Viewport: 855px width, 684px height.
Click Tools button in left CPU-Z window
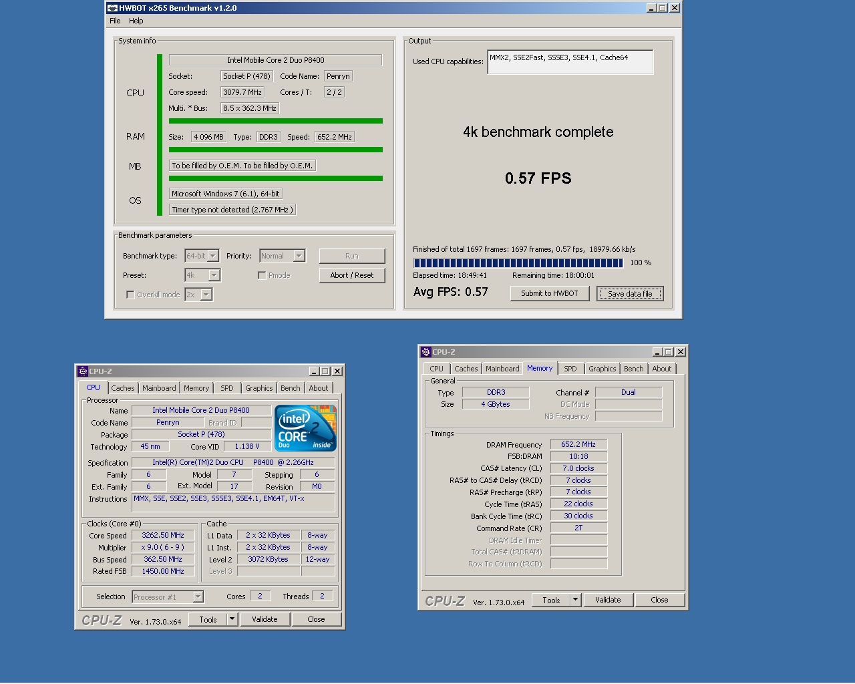pyautogui.click(x=208, y=620)
